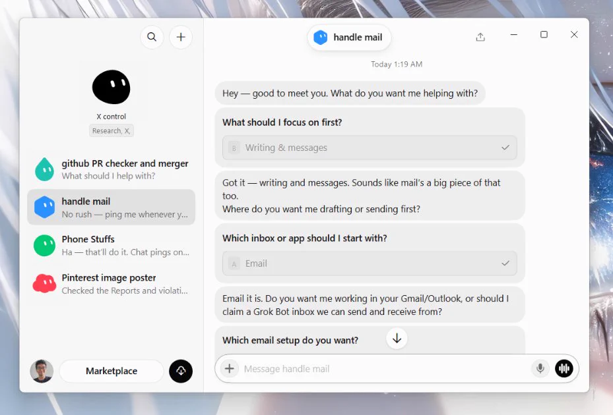
Task: Open the Pinterest image poster conversation
Action: click(111, 284)
